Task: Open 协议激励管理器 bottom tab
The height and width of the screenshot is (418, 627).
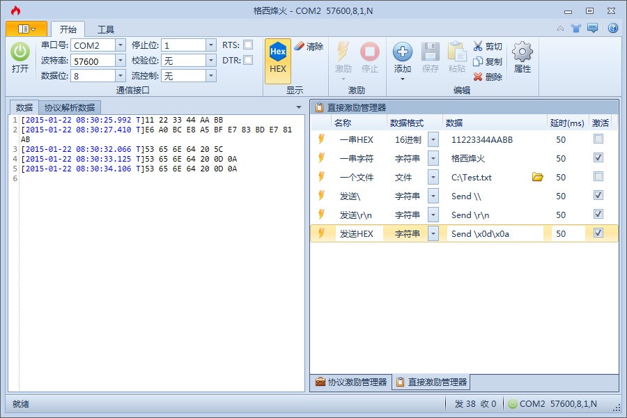Action: tap(350, 382)
